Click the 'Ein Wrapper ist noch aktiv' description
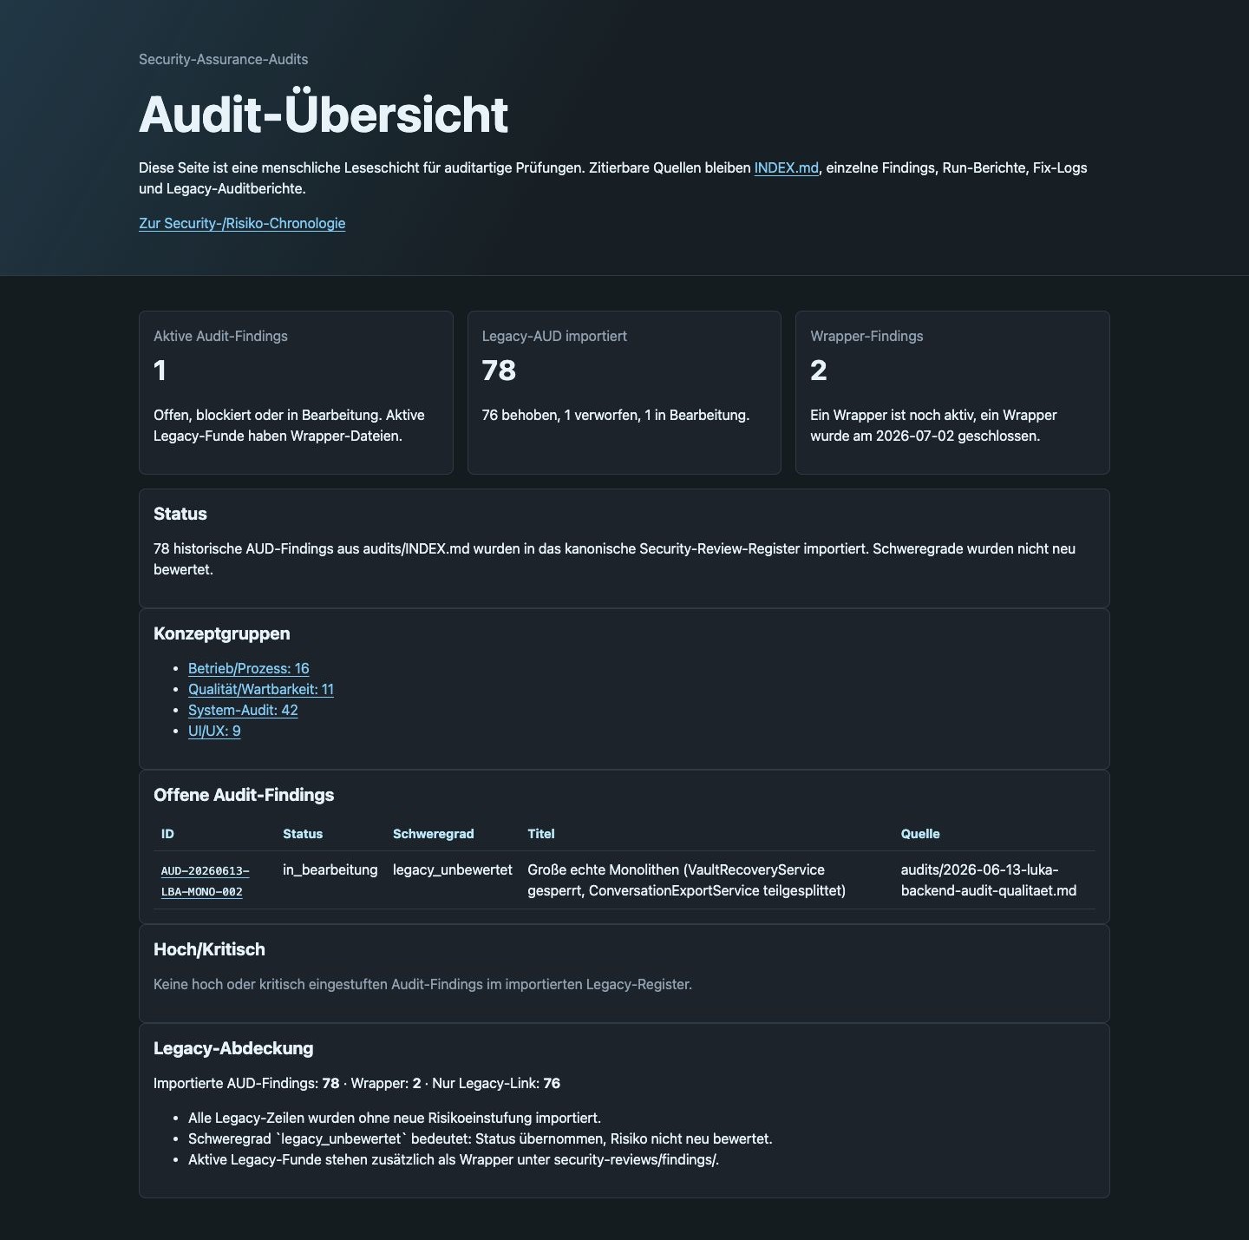This screenshot has height=1240, width=1249. (934, 425)
